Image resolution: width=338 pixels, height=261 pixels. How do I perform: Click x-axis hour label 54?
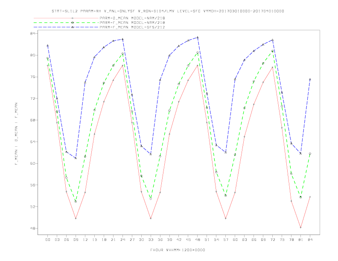click(x=216, y=240)
